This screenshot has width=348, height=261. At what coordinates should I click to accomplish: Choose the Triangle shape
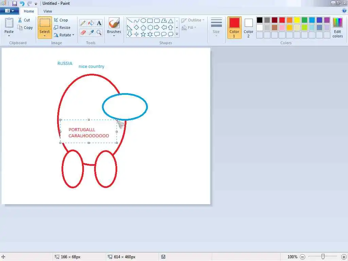click(x=171, y=21)
